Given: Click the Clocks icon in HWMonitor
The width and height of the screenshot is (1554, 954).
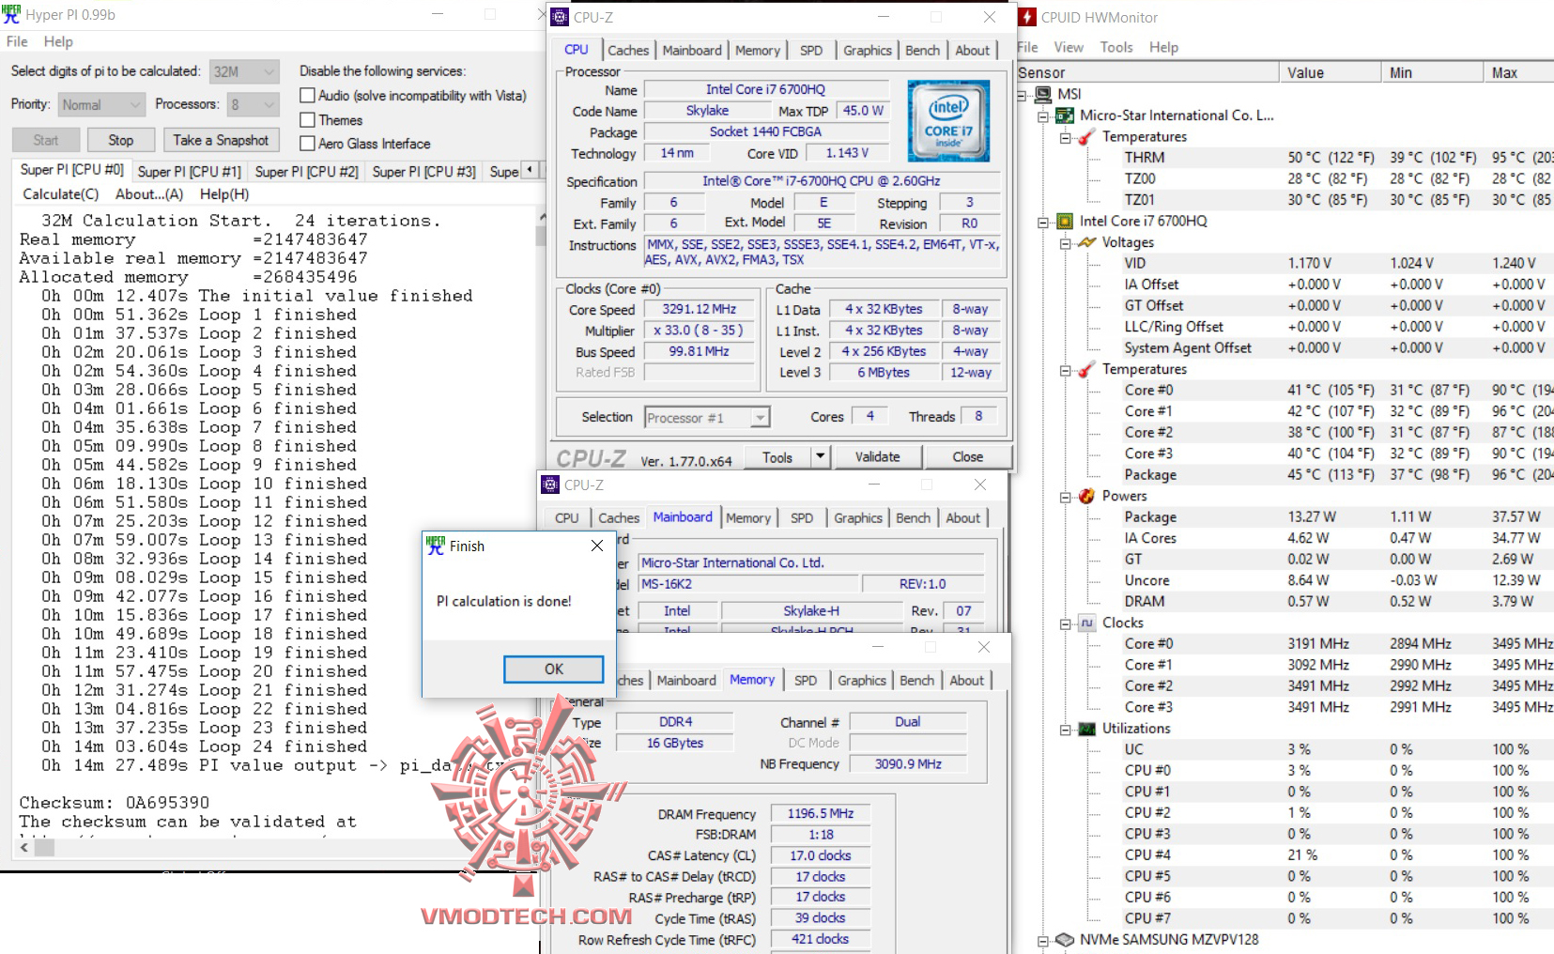Looking at the screenshot, I should pos(1085,623).
